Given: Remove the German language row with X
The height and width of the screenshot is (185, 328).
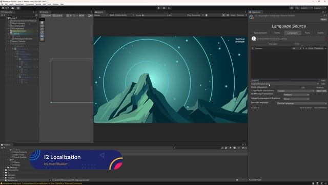Looking at the screenshot, I should 253,48.
